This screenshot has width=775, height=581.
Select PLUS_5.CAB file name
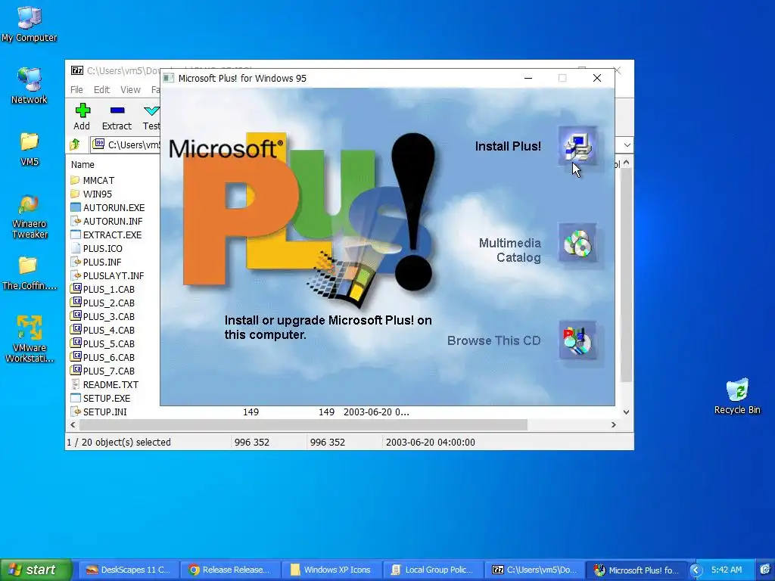coord(109,343)
